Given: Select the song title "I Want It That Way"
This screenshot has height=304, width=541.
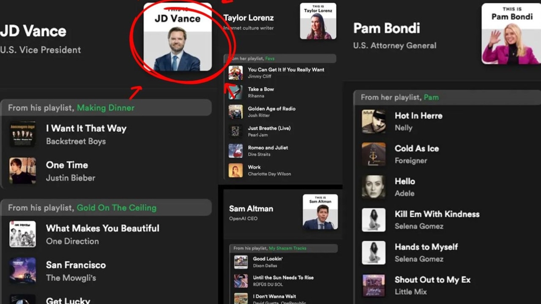Looking at the screenshot, I should [86, 128].
